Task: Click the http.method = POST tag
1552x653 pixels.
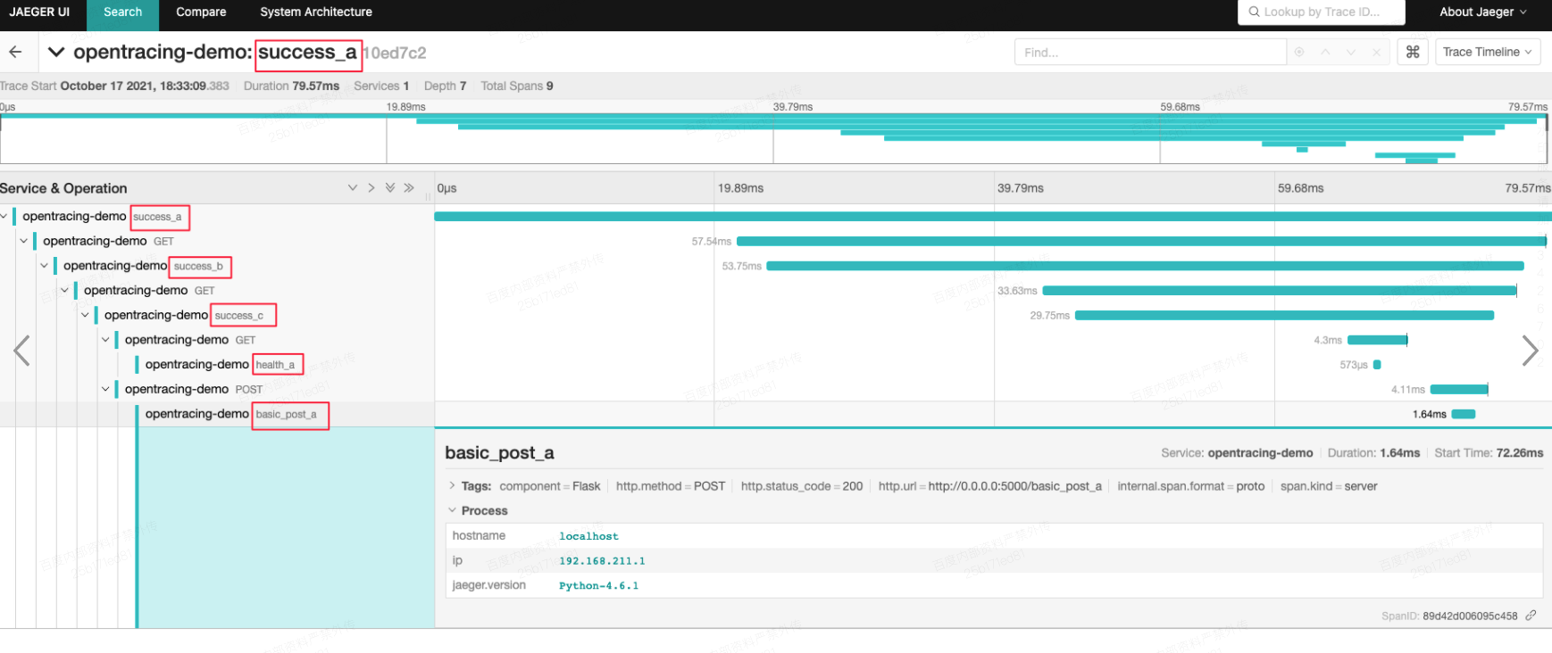Action: pos(671,486)
